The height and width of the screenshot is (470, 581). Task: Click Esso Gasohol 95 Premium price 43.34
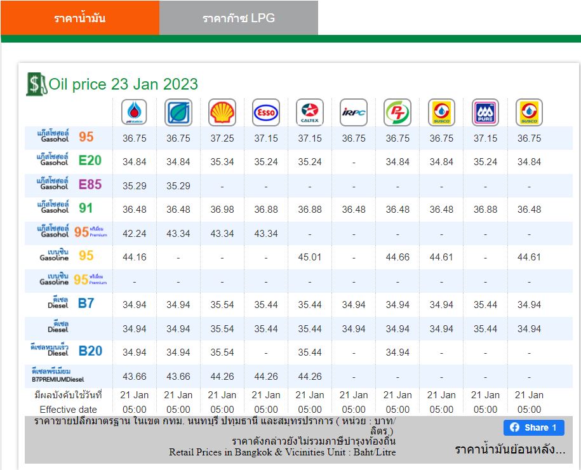tap(266, 234)
